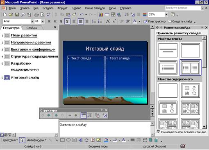Click the Конструктор button
The image size is (209, 150).
coord(154,21)
